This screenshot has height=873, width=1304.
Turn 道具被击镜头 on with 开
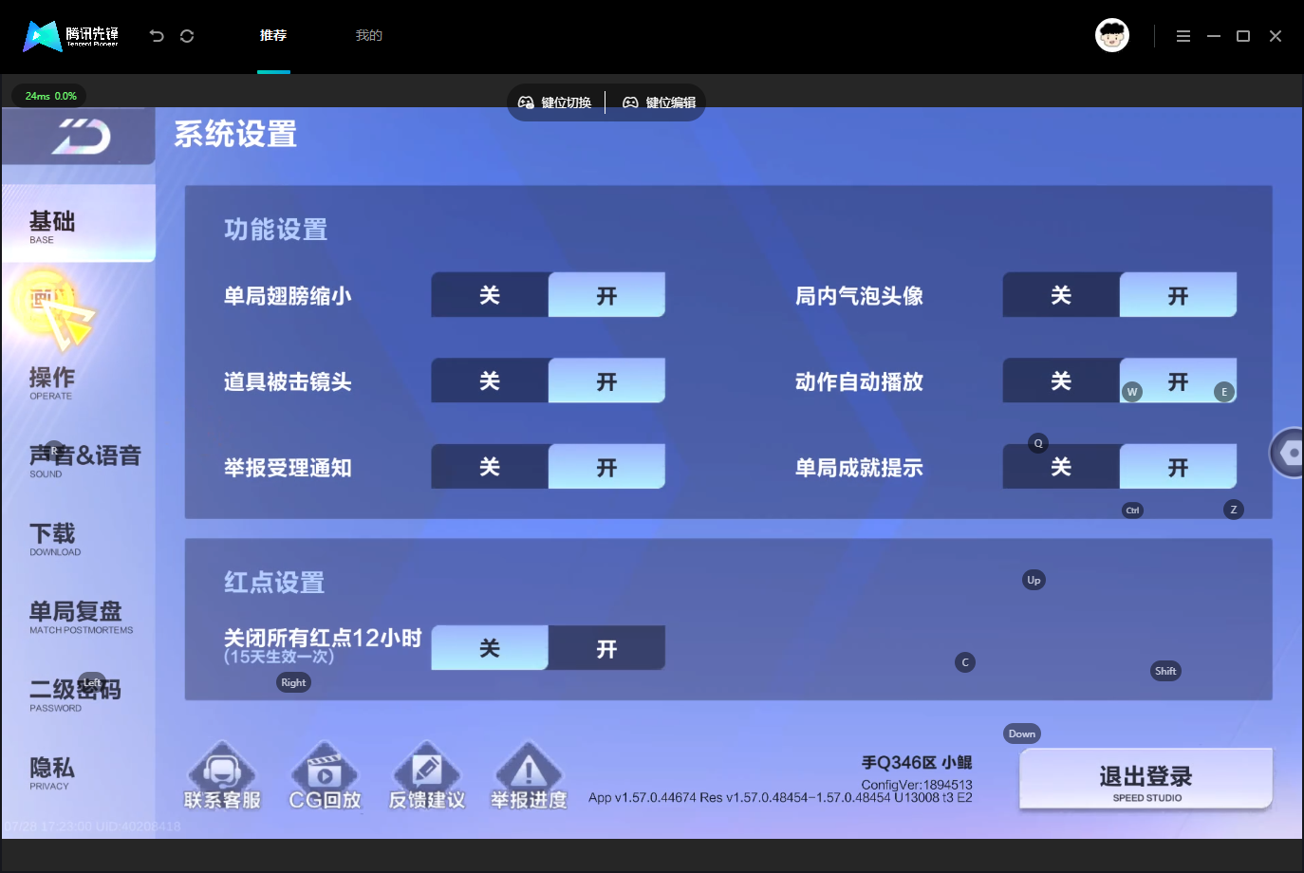click(606, 381)
